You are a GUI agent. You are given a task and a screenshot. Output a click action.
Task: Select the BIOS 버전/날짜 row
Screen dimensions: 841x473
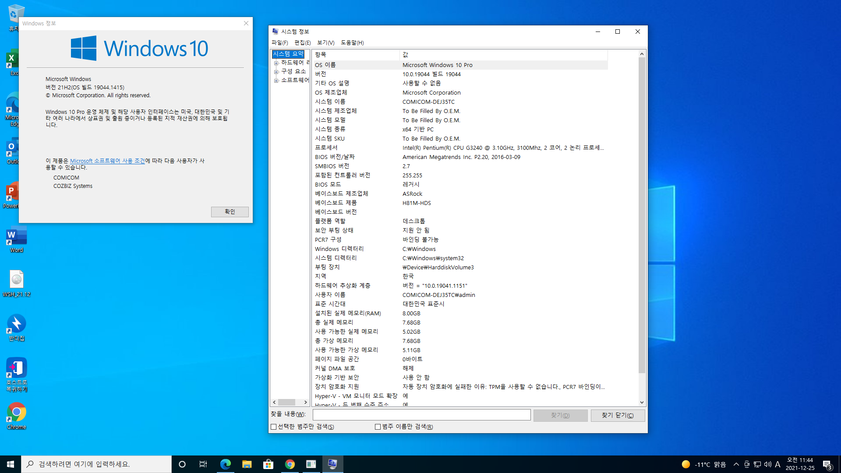tap(460, 157)
